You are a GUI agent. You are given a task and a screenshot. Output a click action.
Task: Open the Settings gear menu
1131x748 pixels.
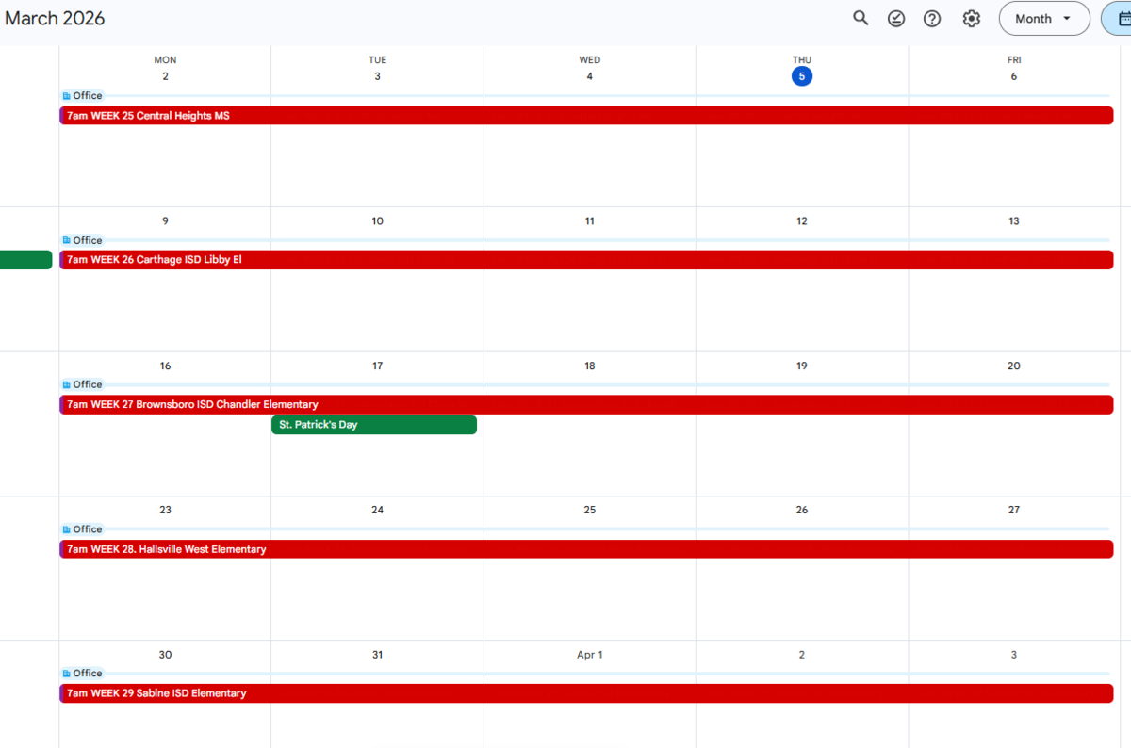click(972, 18)
